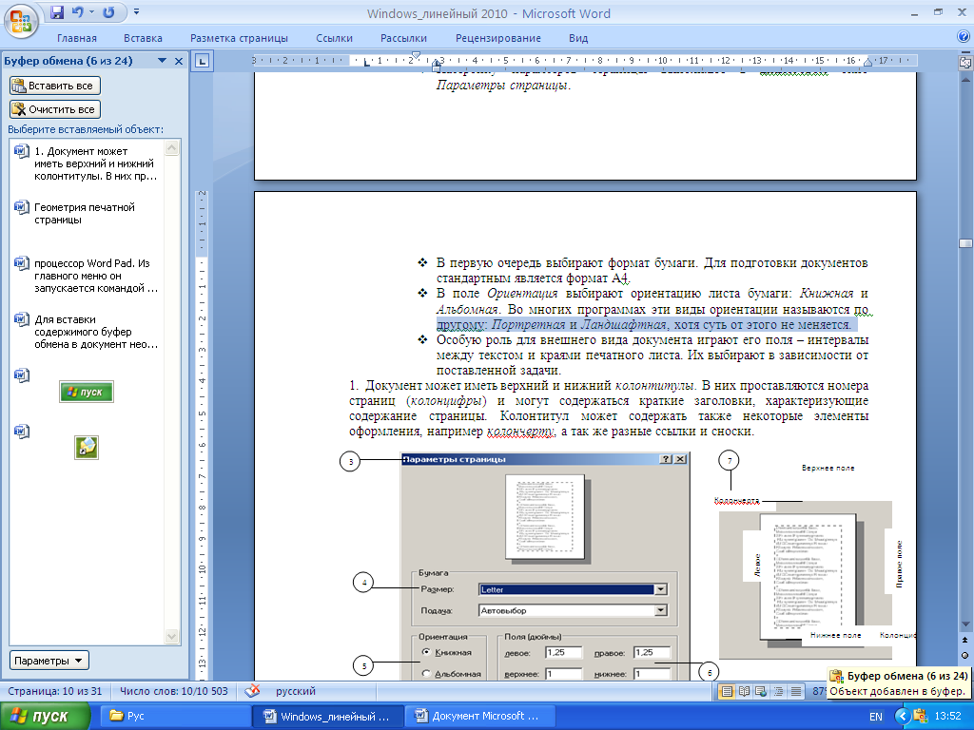Switch to Outline view
The image size is (974, 730).
[778, 691]
